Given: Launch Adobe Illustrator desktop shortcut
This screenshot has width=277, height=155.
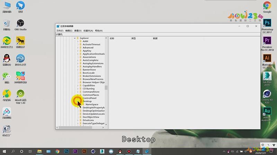Looking at the screenshot, I should click(x=267, y=61).
